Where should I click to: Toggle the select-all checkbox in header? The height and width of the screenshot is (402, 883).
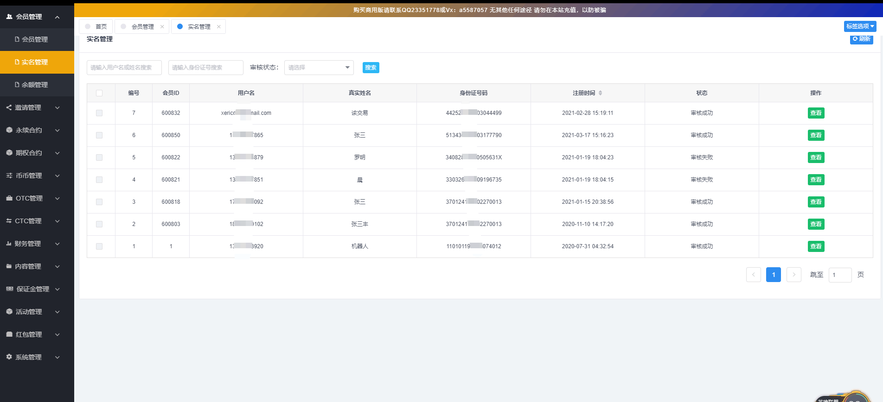pyautogui.click(x=99, y=93)
